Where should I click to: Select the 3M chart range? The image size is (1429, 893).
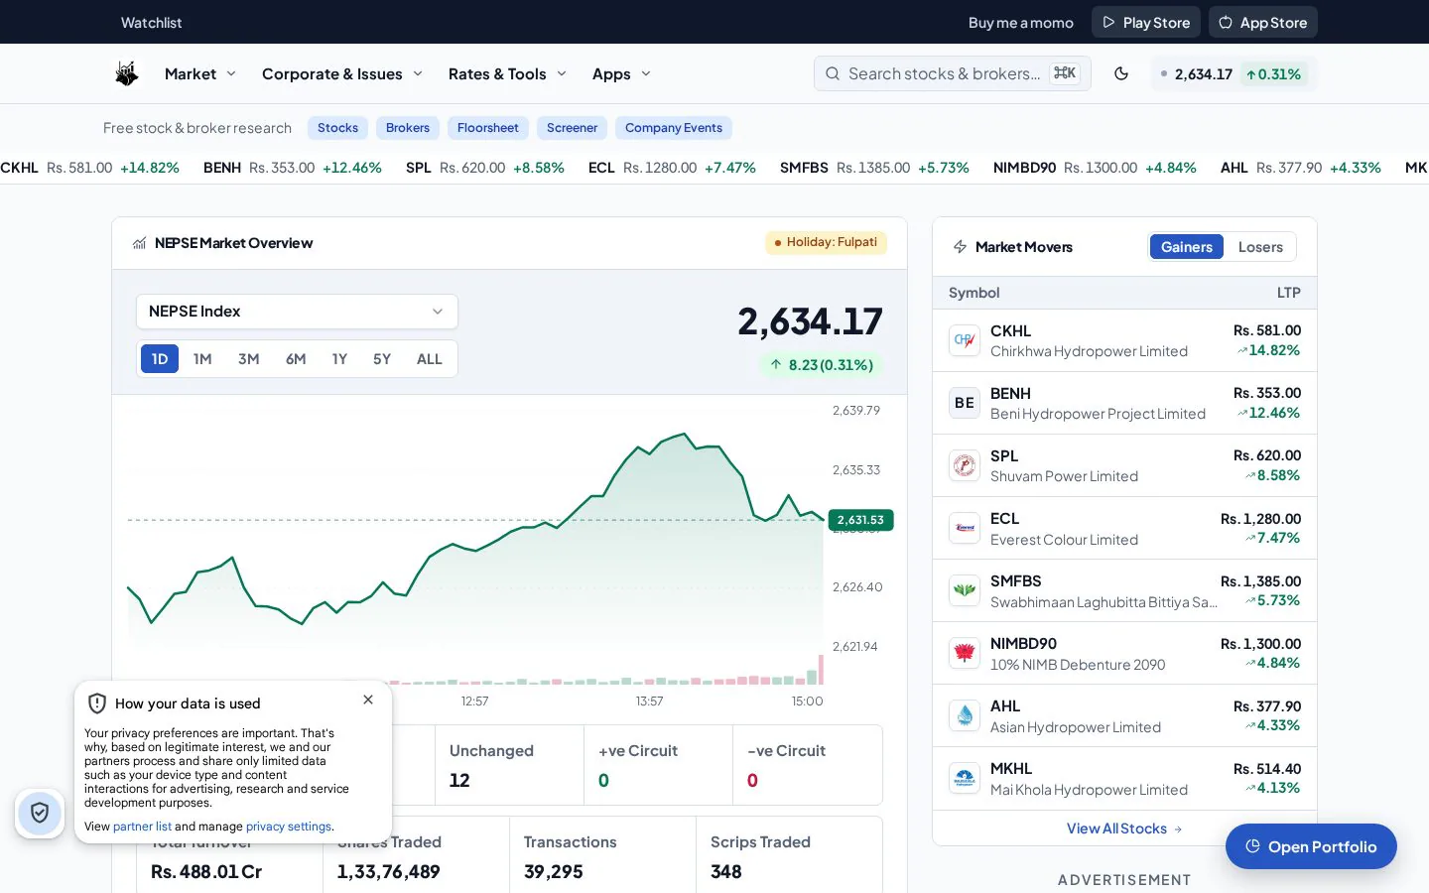(x=248, y=359)
